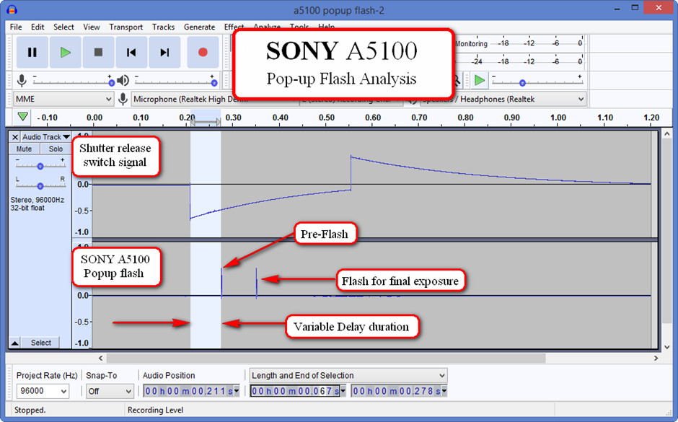
Task: Open the Tracks menu
Action: click(x=163, y=27)
